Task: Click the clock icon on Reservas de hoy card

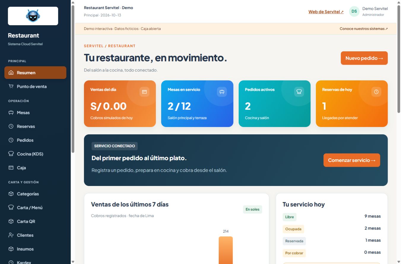Action: 376,92
